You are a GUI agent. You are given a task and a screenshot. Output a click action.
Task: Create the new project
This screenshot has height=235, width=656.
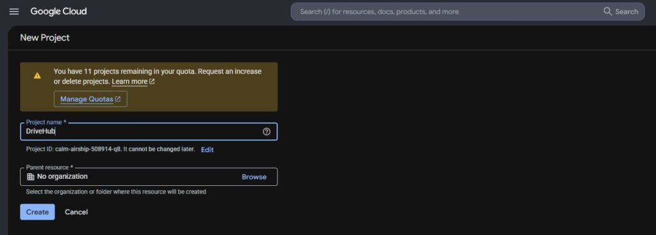click(x=37, y=212)
